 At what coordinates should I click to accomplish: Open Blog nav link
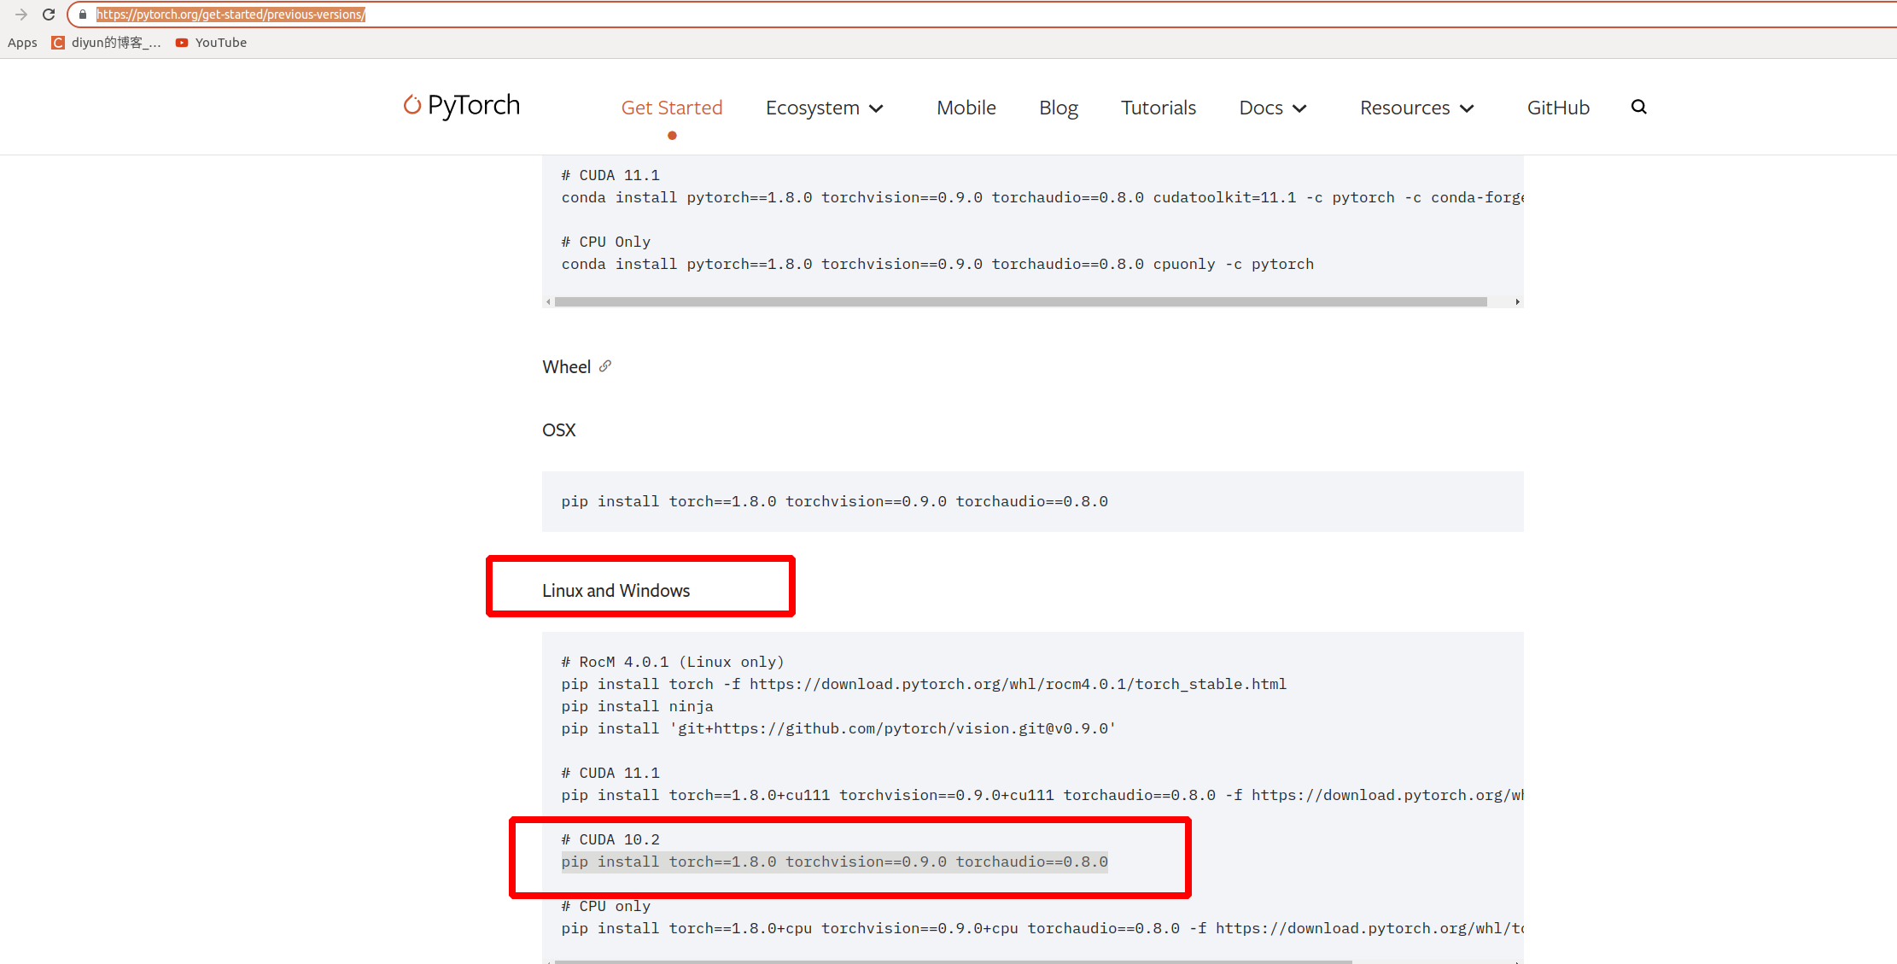[1059, 108]
